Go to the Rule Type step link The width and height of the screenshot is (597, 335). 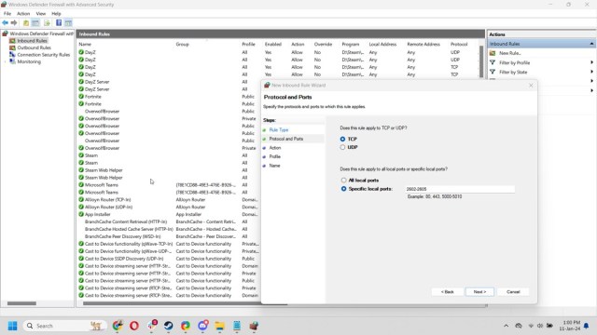click(x=279, y=130)
